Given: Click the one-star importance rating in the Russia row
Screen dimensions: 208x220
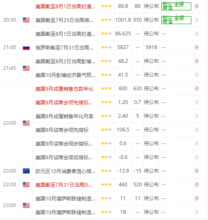Looking at the screenshot, I should click(x=106, y=47).
